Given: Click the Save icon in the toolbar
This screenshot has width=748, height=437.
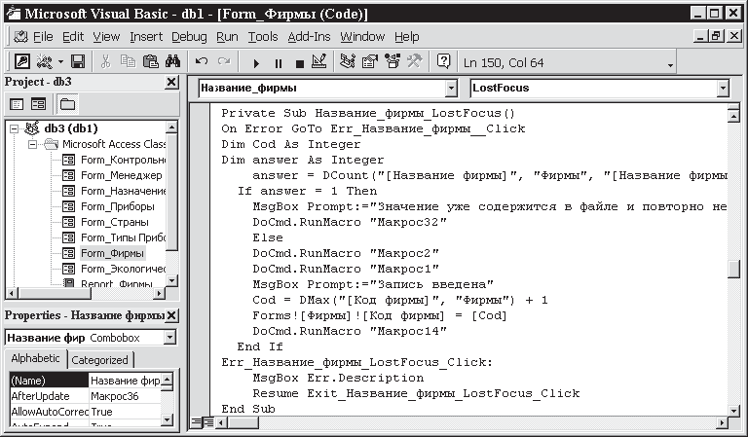Looking at the screenshot, I should [x=77, y=62].
